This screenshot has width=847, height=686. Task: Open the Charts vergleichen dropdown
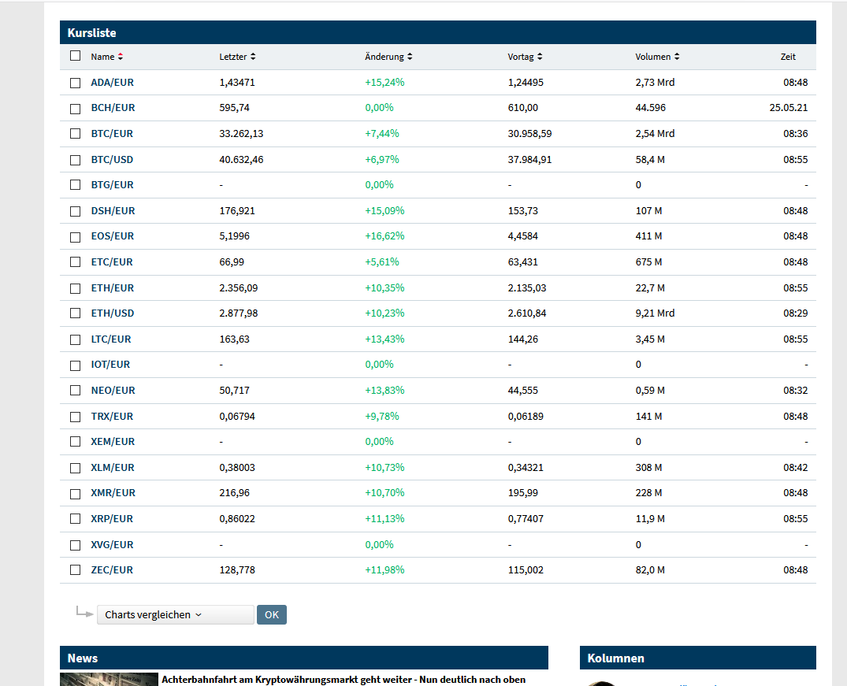click(175, 614)
